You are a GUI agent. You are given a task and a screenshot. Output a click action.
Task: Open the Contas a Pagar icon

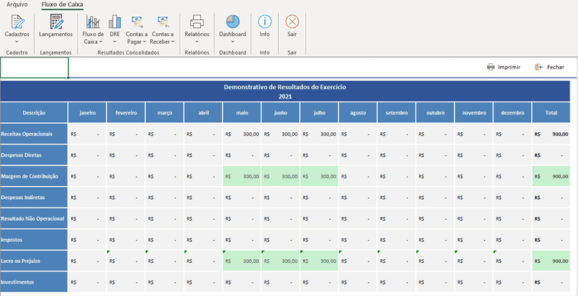(x=136, y=22)
